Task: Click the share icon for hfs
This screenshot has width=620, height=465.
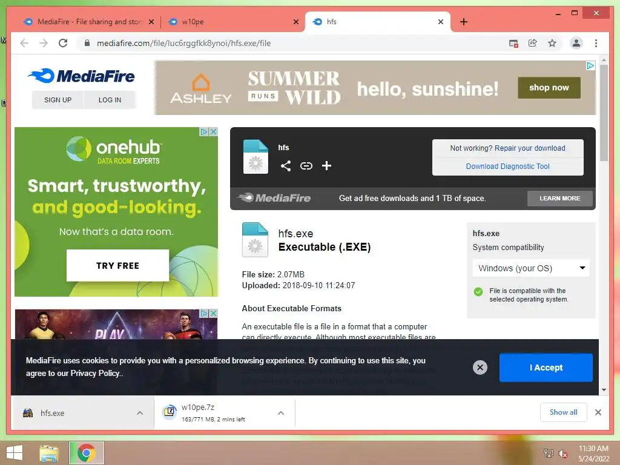Action: point(286,166)
